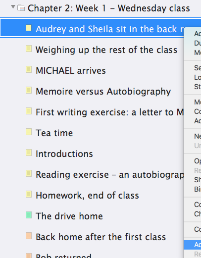
Task: Click the document icon beside MICHAEL arrives
Action: (x=29, y=69)
